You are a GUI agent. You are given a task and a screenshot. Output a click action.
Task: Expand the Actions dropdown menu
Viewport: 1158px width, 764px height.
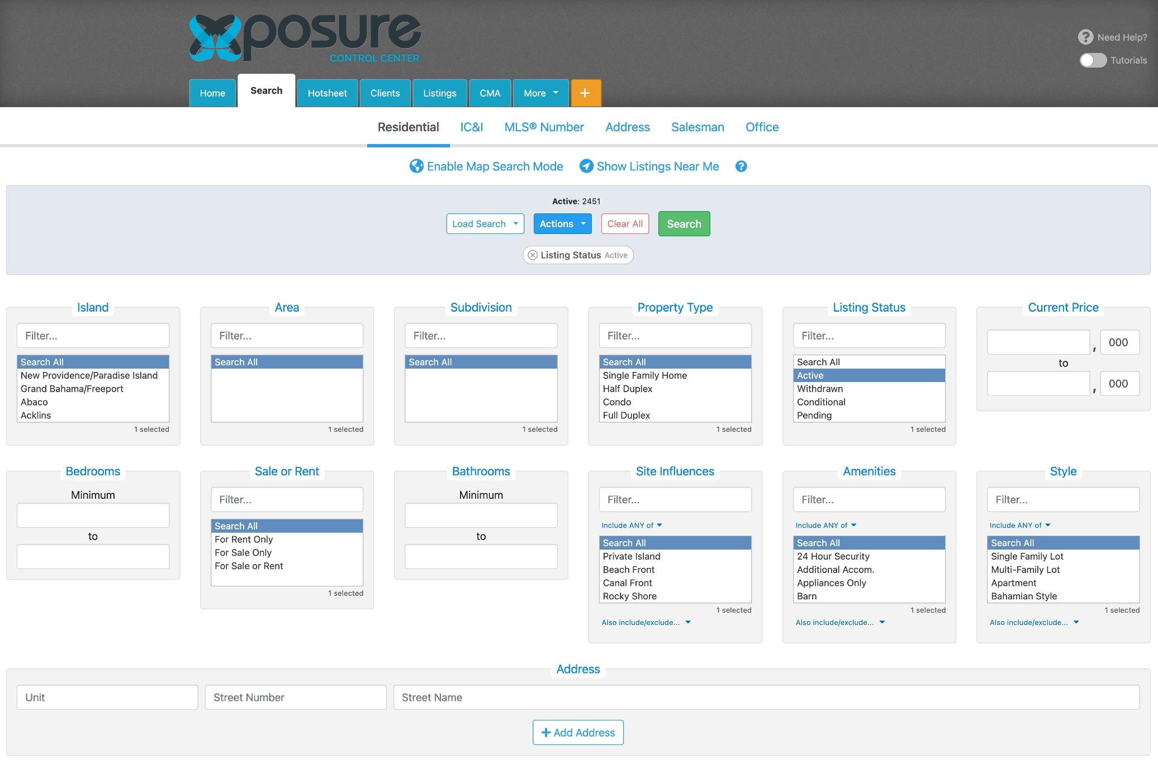[x=562, y=224]
